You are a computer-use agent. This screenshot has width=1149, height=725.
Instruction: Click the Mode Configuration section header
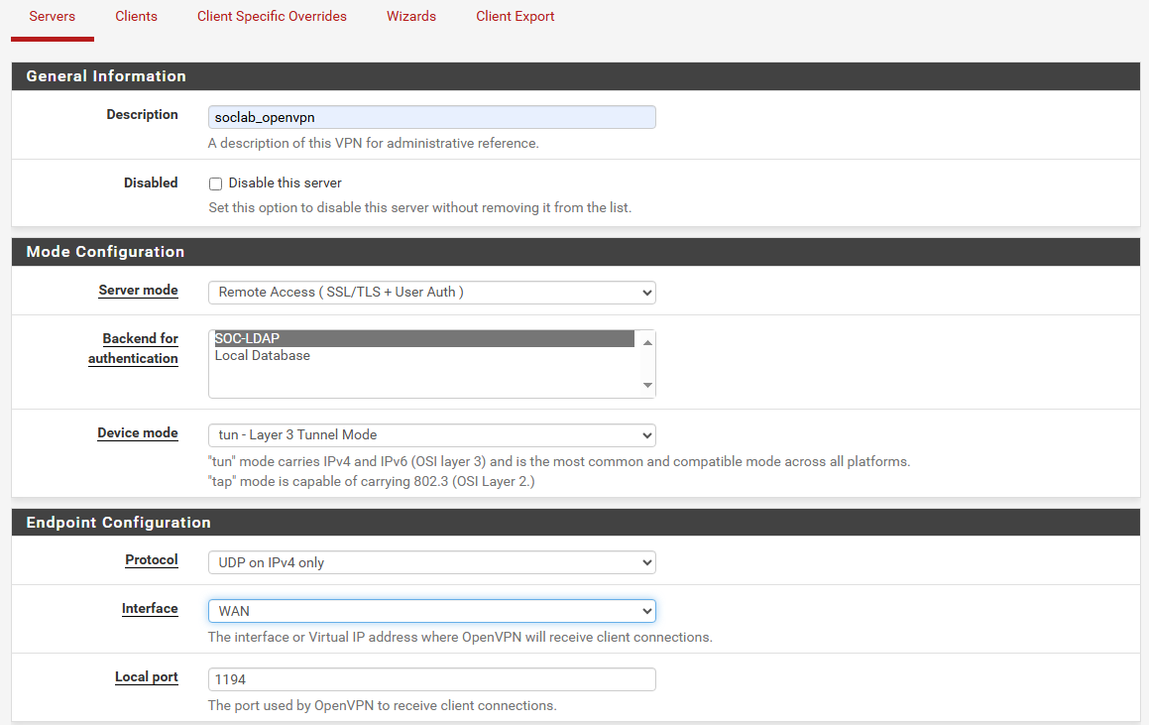(x=575, y=252)
